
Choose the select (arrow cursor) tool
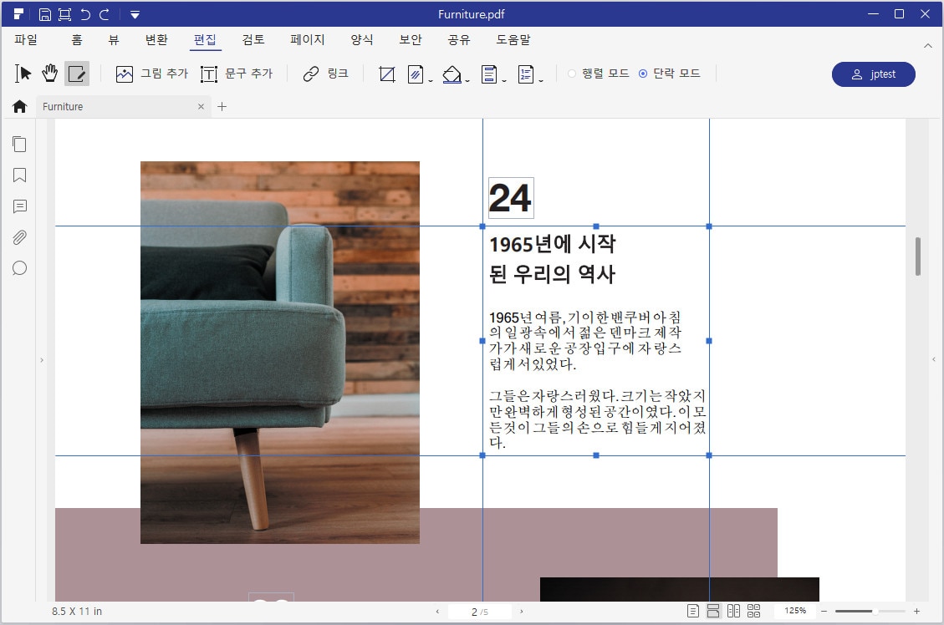tap(23, 74)
